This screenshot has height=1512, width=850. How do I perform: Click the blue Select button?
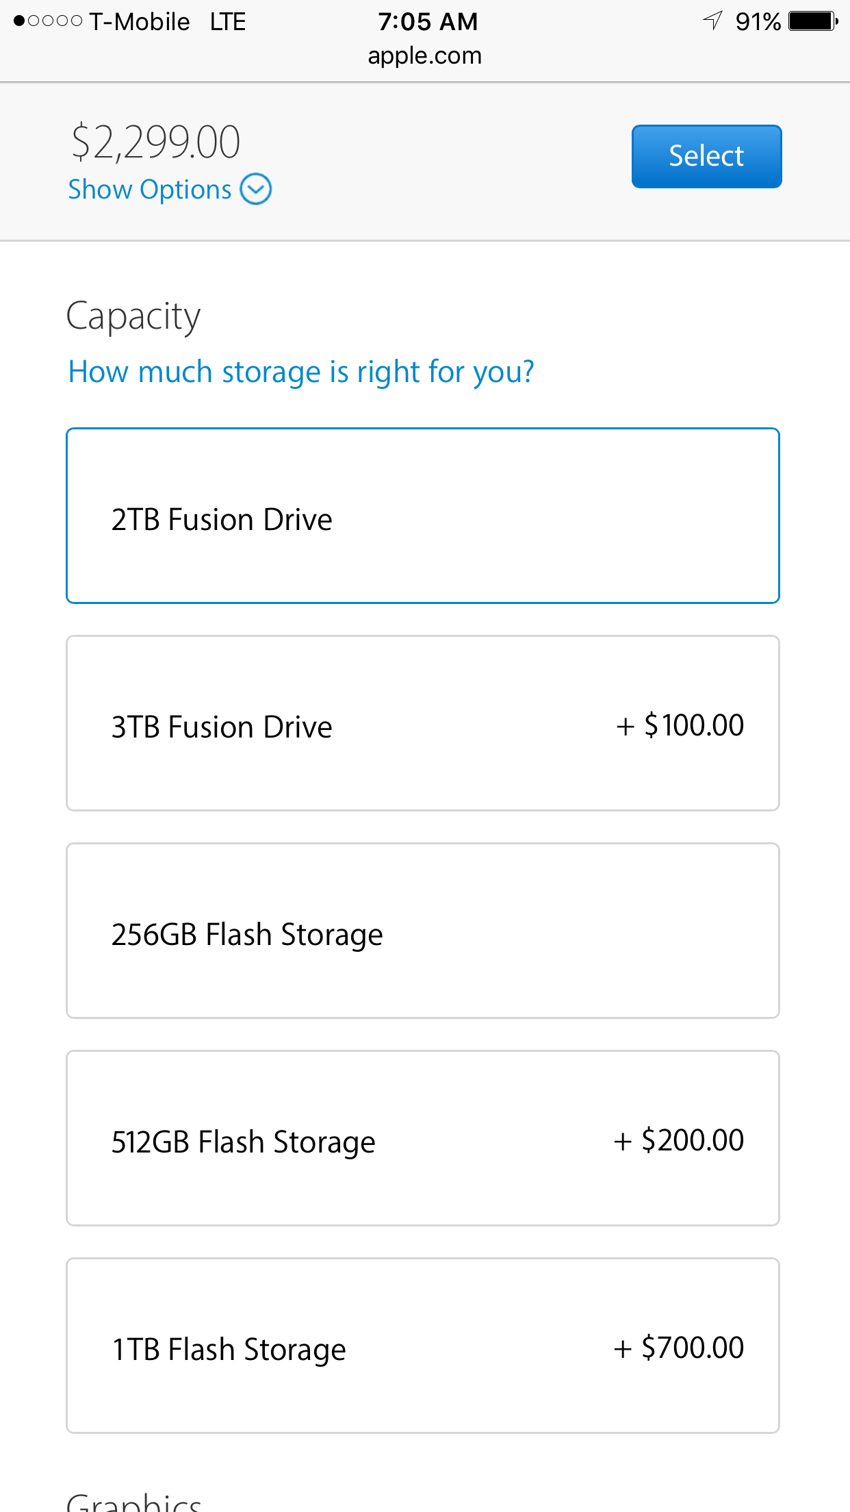pos(706,156)
